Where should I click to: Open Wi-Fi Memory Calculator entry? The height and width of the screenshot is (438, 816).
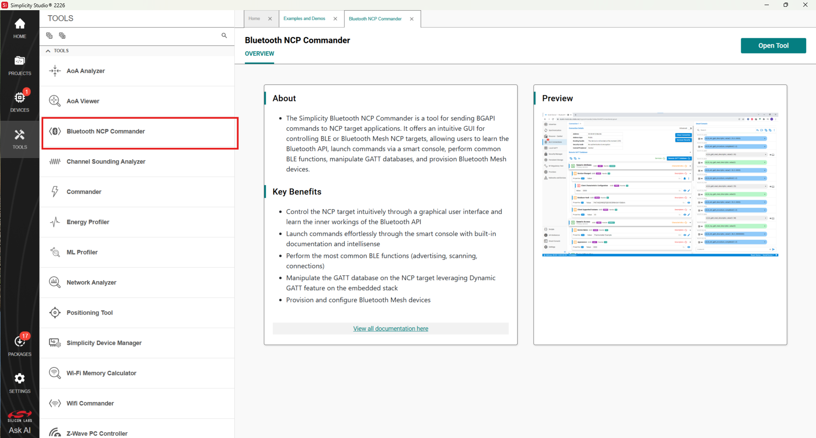click(x=137, y=373)
